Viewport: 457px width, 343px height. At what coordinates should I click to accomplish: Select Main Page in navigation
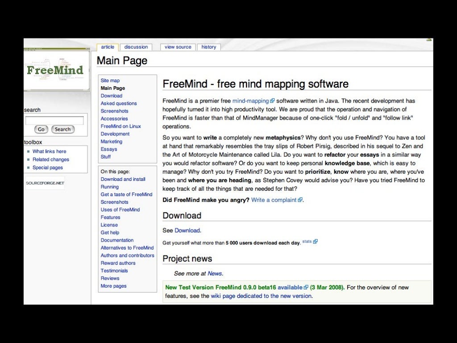coord(113,88)
